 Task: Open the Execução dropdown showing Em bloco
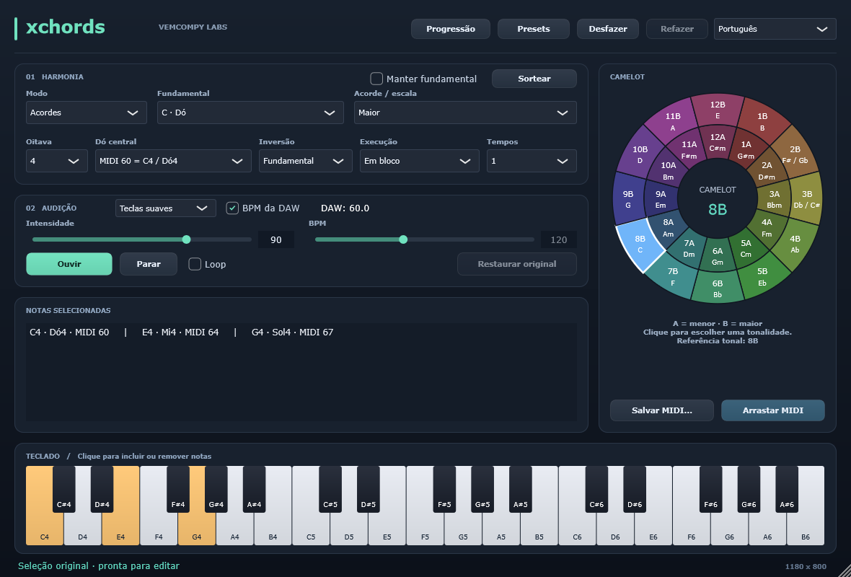(x=420, y=161)
